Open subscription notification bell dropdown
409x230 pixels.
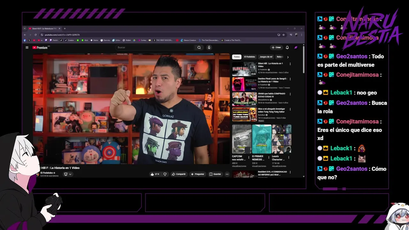(67, 174)
